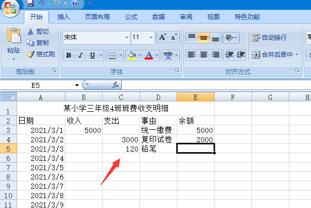Screen dimensions: 311x208
Task: Undo the last action
Action: point(41,3)
